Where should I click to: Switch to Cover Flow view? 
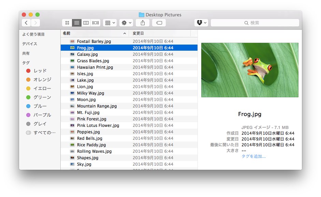(96, 23)
